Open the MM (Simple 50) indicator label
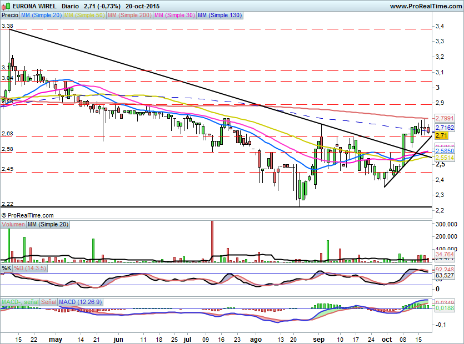Image resolution: width=464 pixels, height=344 pixels. coord(84,15)
